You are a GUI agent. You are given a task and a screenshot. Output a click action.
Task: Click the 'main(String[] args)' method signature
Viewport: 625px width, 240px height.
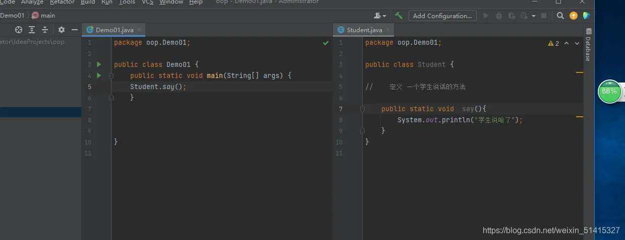[249, 75]
